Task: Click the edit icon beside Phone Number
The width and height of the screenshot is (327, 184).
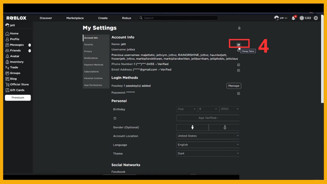Action: coord(238,65)
